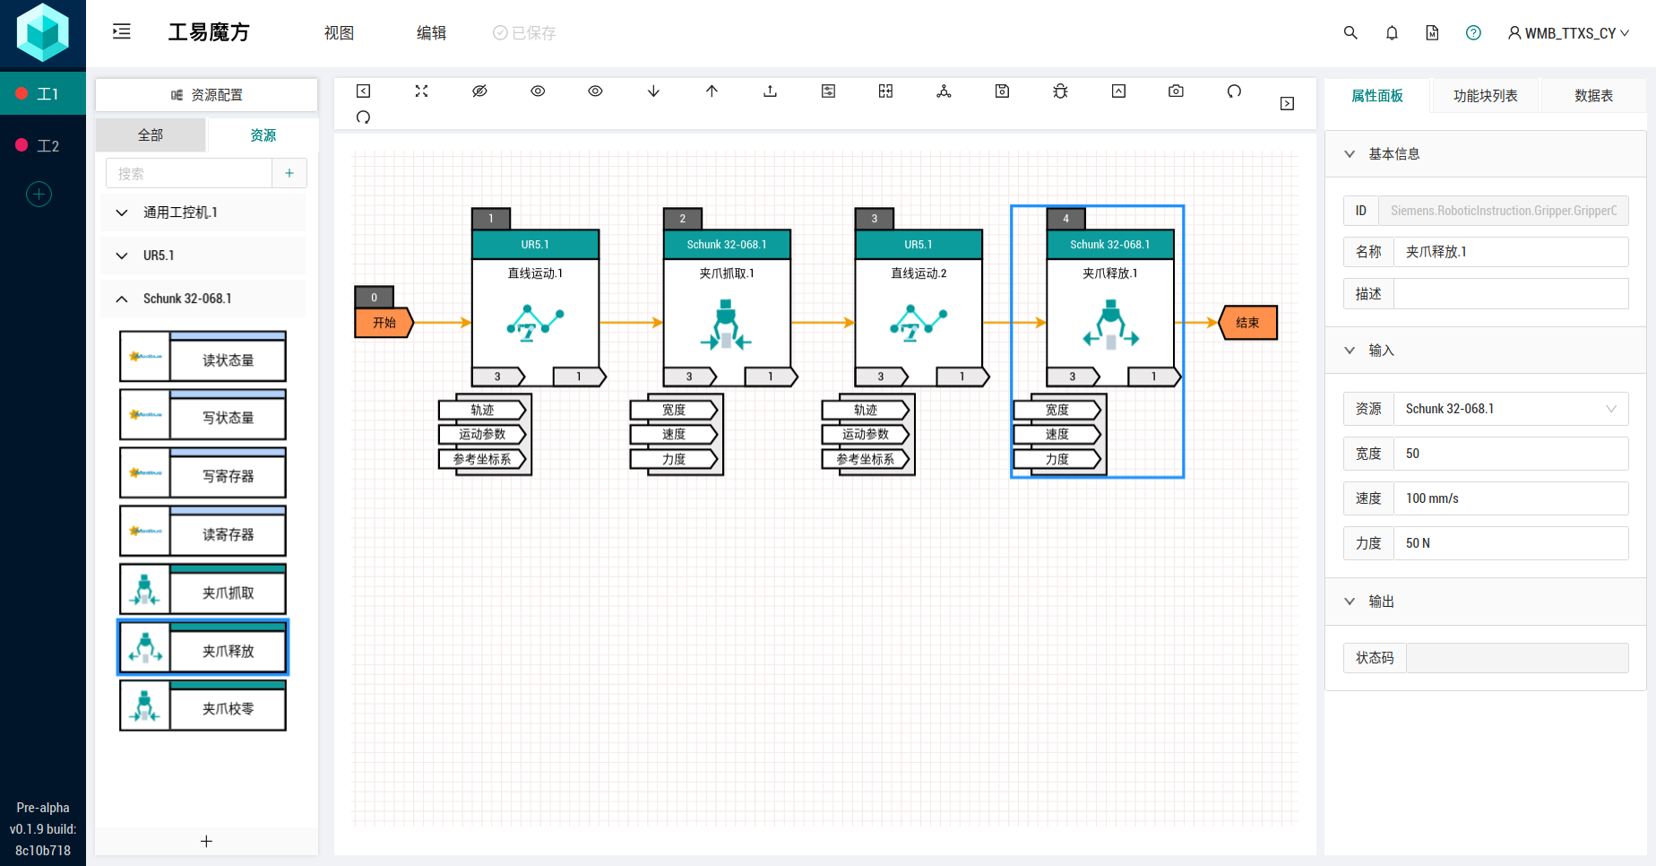Image resolution: width=1656 pixels, height=866 pixels.
Task: Click the 力度 field showing 50 N
Action: coord(1511,543)
